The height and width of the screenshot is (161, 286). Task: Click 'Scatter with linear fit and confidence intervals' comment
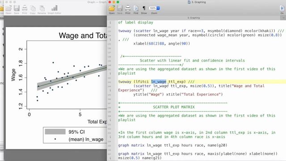[192, 60]
